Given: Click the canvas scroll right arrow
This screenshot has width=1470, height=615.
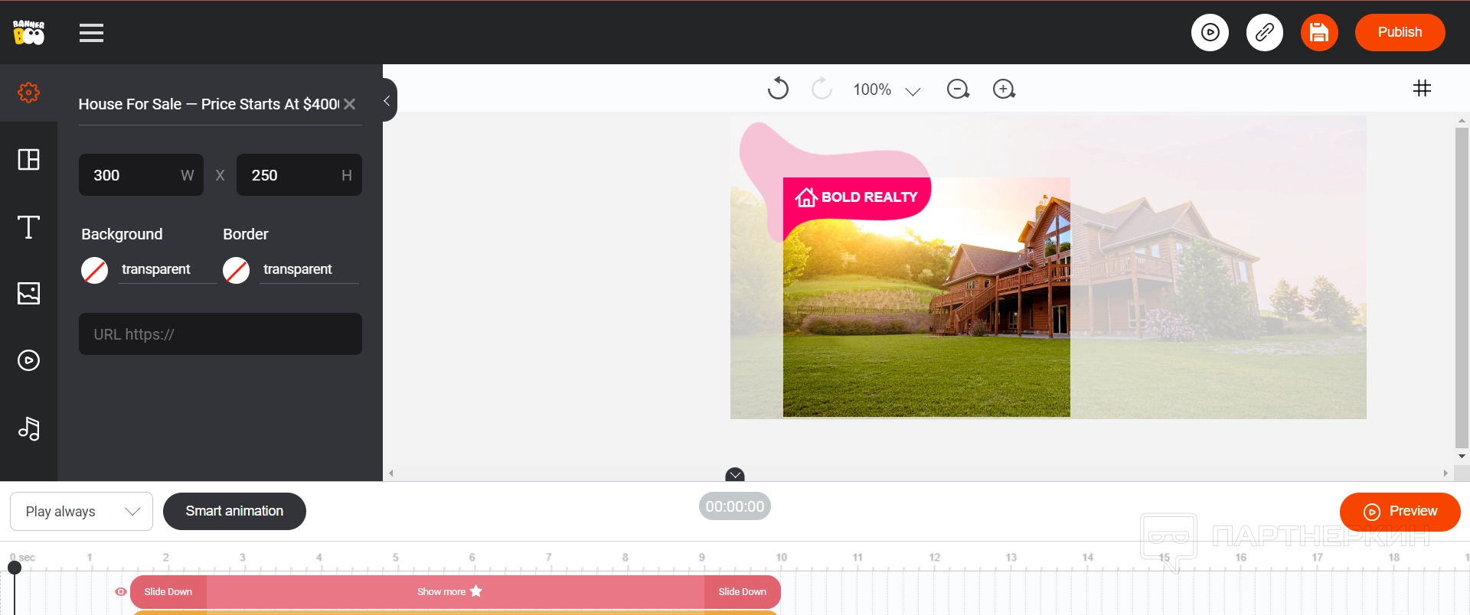Looking at the screenshot, I should coord(1445,473).
